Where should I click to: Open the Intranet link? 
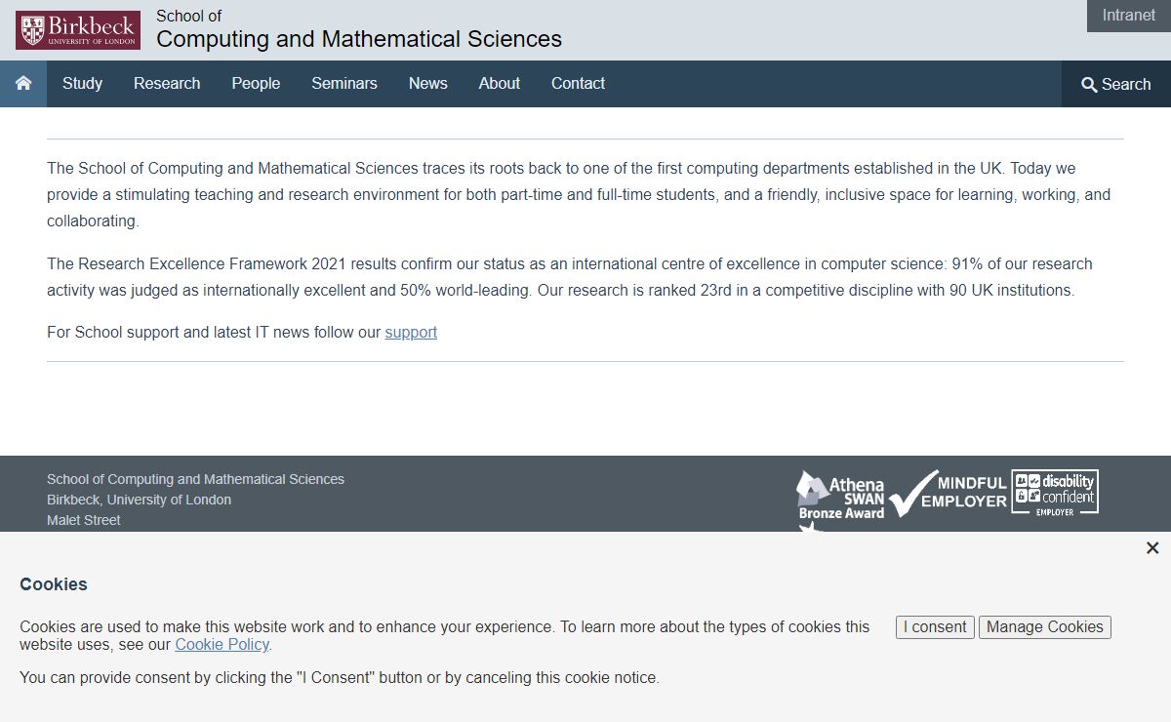click(1128, 16)
